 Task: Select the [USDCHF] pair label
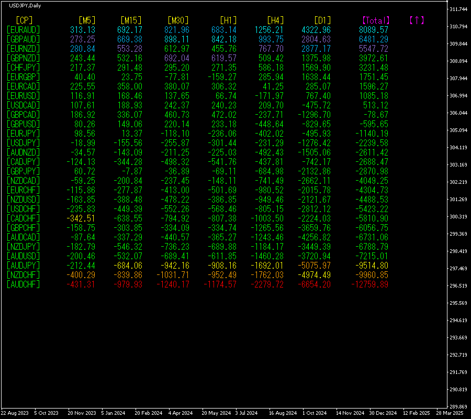pyautogui.click(x=23, y=209)
